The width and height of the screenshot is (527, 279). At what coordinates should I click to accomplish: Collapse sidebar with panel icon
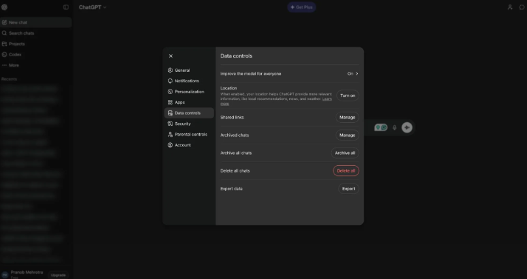point(66,7)
